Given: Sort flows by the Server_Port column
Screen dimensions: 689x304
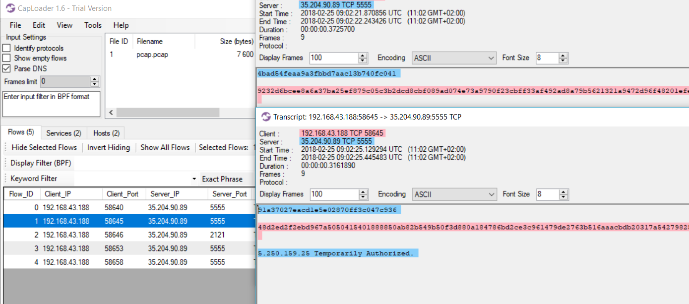Looking at the screenshot, I should click(230, 194).
